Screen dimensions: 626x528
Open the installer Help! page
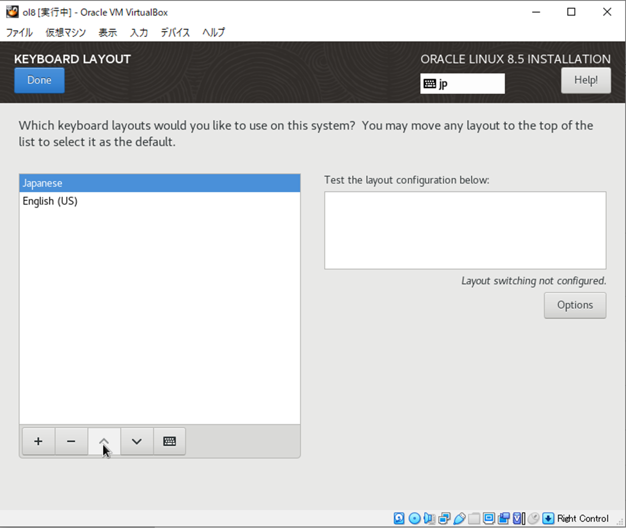(586, 80)
